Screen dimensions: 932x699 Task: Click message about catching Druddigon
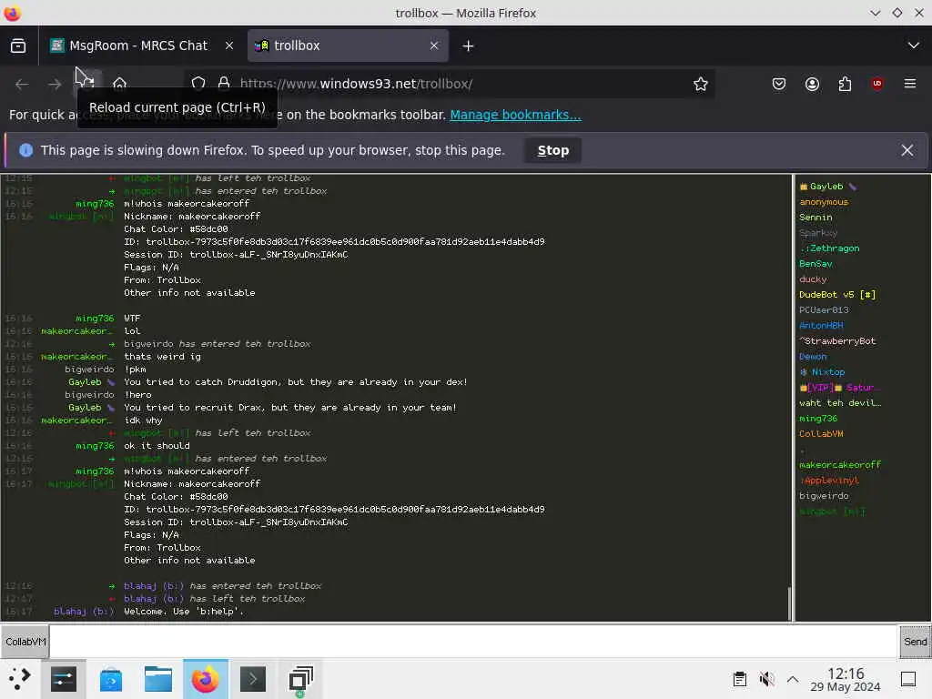(296, 382)
